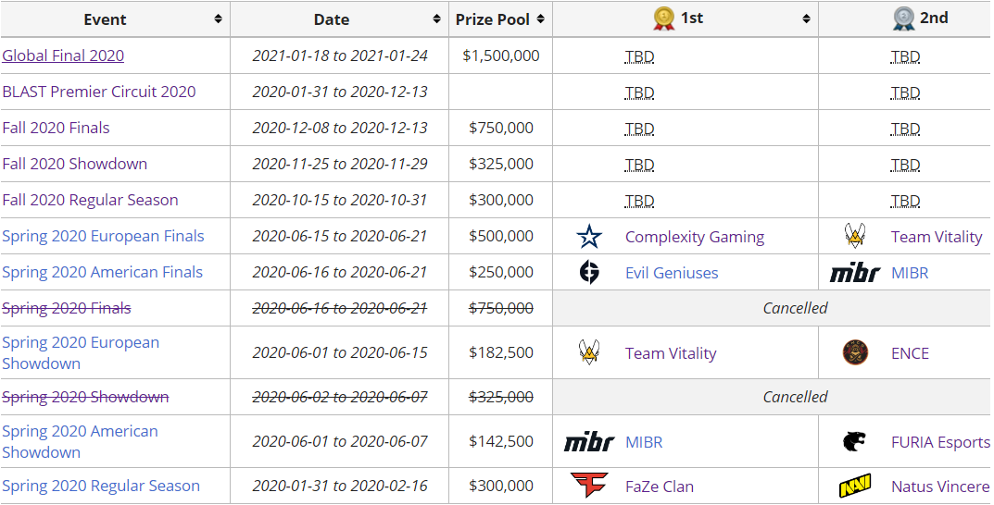Open BLAST Premier Circuit 2020 event

99,92
